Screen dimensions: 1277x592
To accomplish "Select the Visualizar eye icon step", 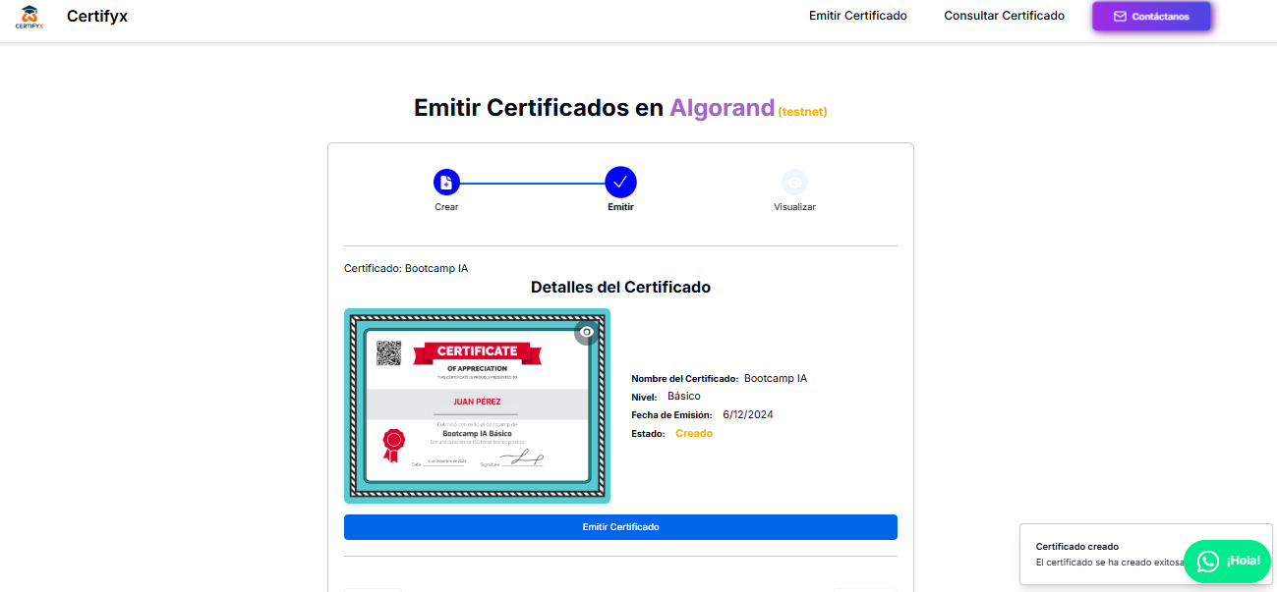I will pyautogui.click(x=794, y=182).
